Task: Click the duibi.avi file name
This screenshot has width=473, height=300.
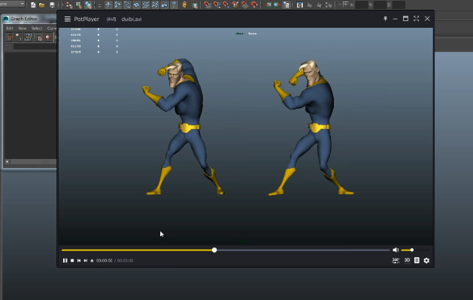Action: [x=132, y=19]
